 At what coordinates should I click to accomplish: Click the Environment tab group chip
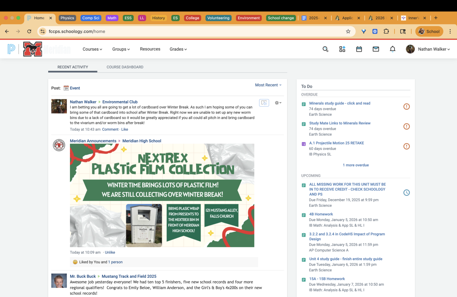click(x=249, y=18)
